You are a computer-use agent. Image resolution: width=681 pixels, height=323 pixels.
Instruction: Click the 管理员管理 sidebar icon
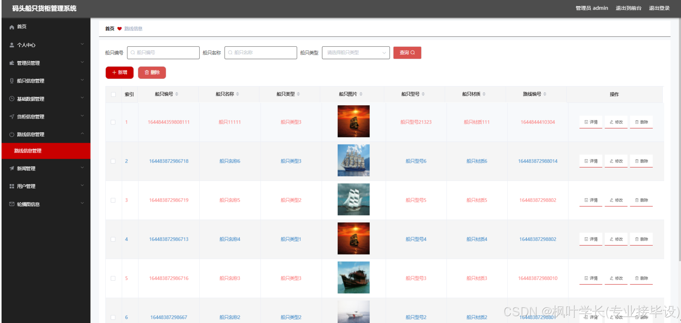[12, 63]
